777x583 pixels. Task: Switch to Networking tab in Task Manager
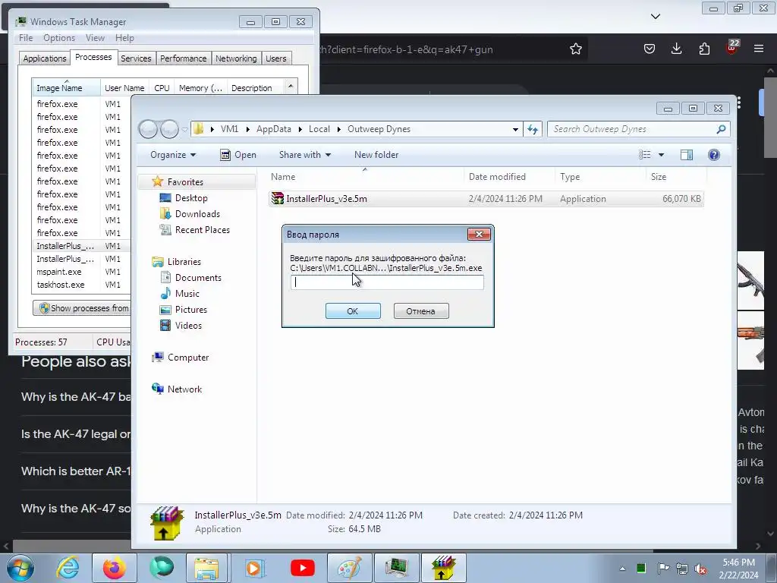coord(236,58)
